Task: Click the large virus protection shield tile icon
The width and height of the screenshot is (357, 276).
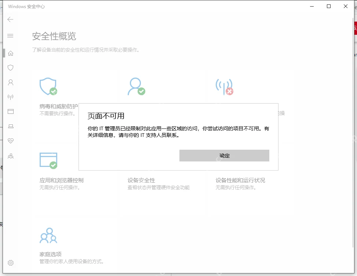Action: click(48, 86)
